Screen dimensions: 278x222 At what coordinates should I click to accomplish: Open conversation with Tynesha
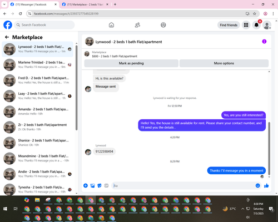[x=37, y=189]
